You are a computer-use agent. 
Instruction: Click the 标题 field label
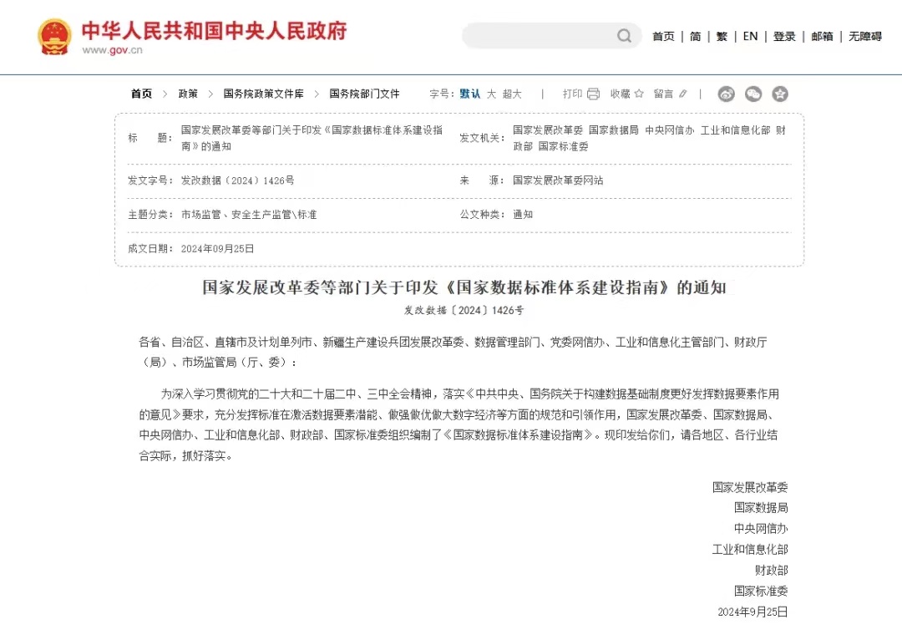coord(149,138)
